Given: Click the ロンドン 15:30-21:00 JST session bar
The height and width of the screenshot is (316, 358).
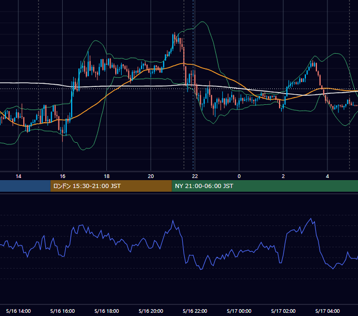Looking at the screenshot, I should (111, 186).
